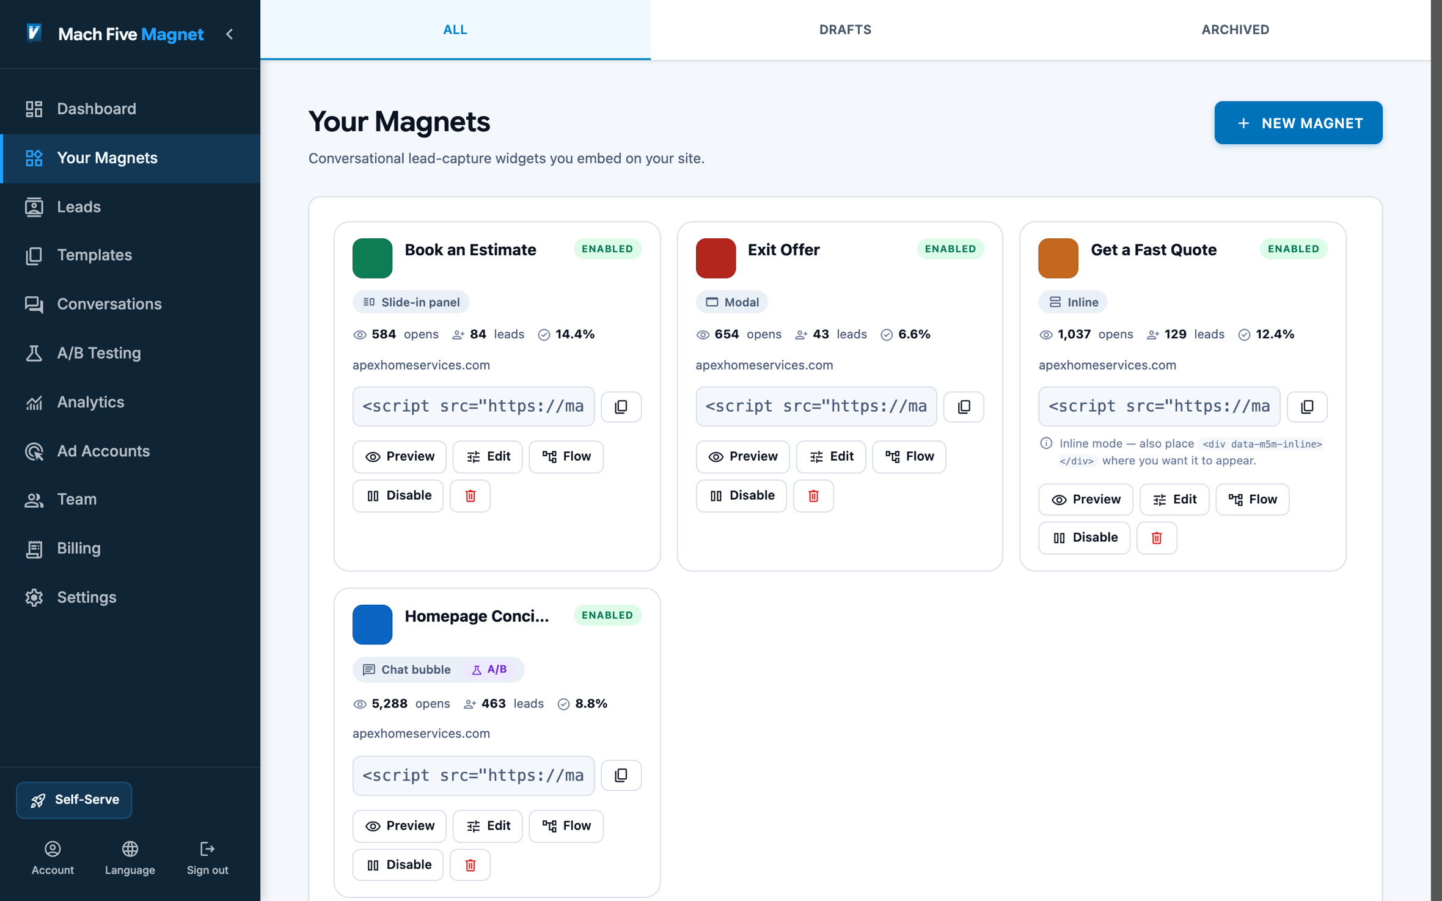The height and width of the screenshot is (901, 1442).
Task: Click the Get a Fast Quote script field
Action: click(x=1159, y=407)
